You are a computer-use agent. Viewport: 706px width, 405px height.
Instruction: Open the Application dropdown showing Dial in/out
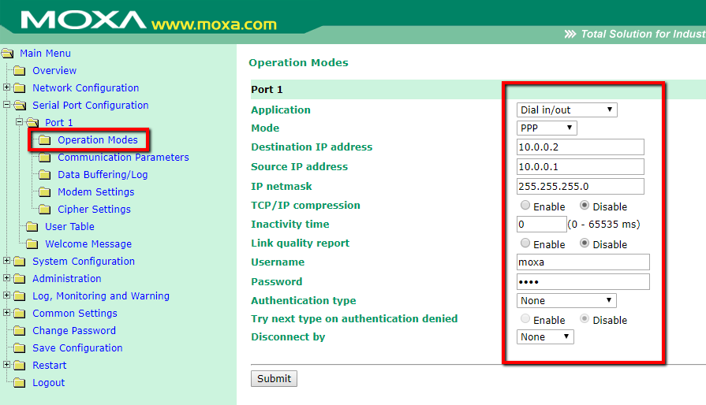point(566,110)
